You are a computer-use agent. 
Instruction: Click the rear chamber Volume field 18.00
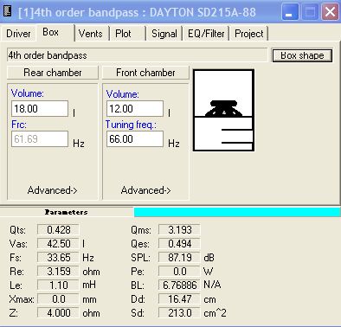click(40, 109)
